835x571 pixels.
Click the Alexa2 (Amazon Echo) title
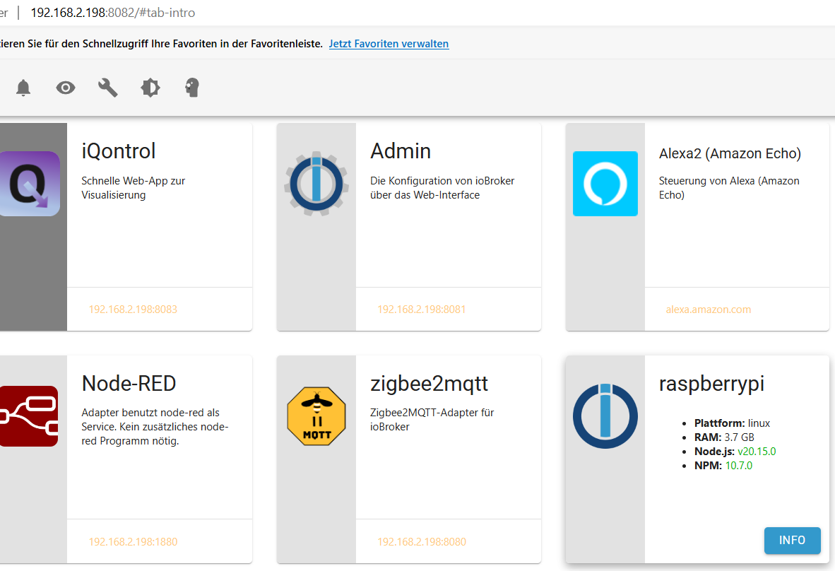pos(730,153)
